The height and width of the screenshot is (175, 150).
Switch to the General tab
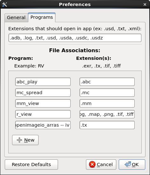(16, 17)
